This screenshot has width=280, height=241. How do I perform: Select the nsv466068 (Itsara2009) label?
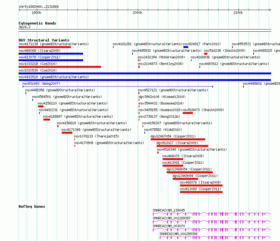pyautogui.click(x=40, y=51)
